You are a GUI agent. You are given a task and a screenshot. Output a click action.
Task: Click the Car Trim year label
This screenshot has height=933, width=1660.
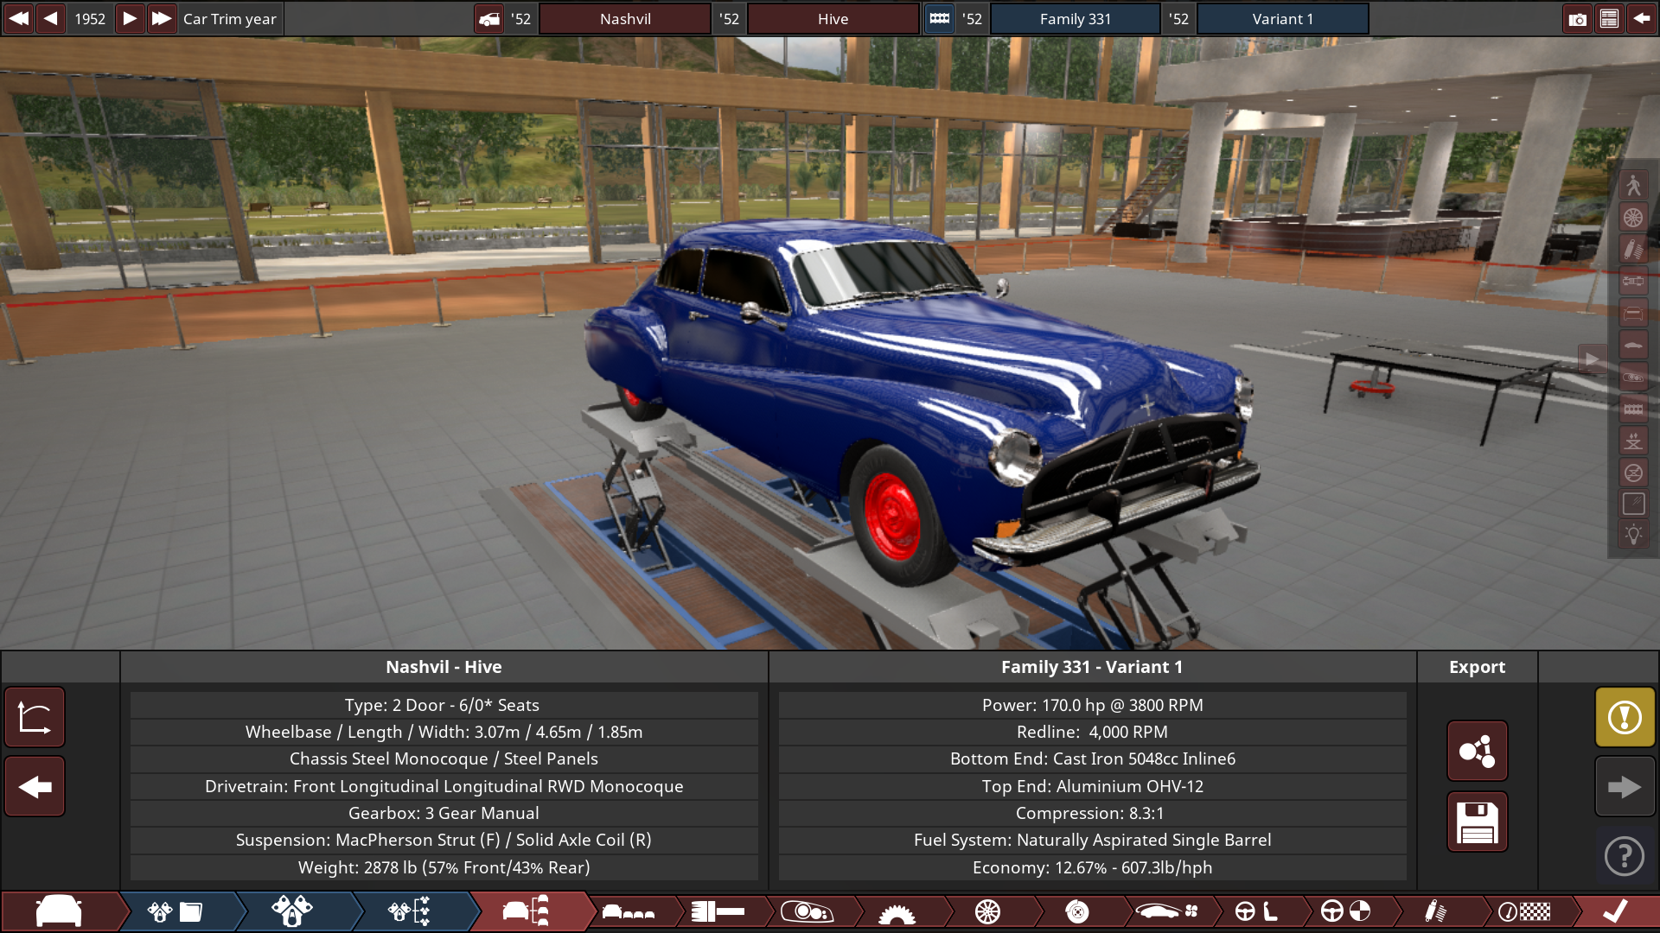[x=229, y=18]
